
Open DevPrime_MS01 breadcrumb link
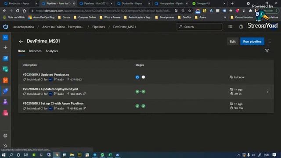point(124,27)
